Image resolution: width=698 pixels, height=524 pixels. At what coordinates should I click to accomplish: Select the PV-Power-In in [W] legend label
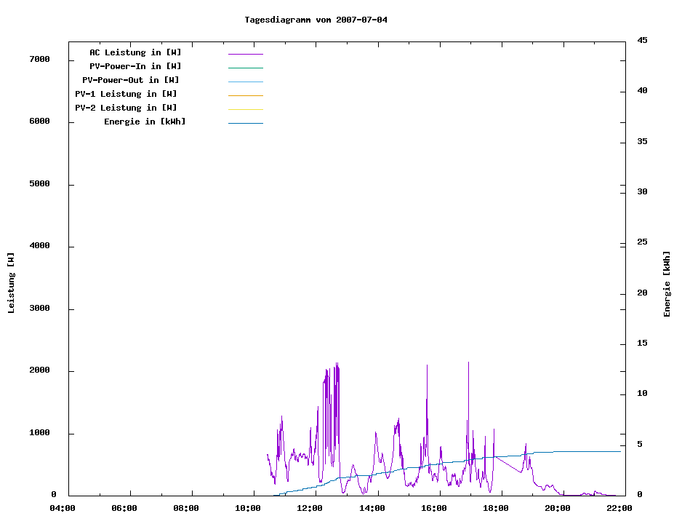pos(140,66)
